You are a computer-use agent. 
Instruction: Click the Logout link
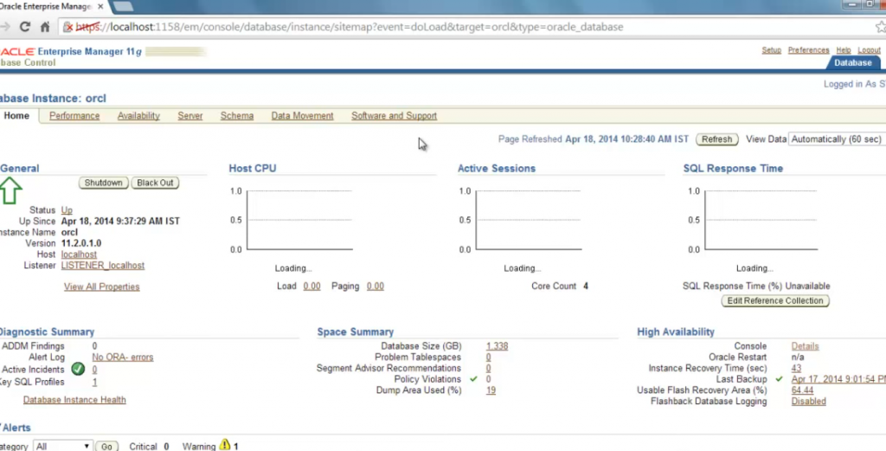[869, 50]
